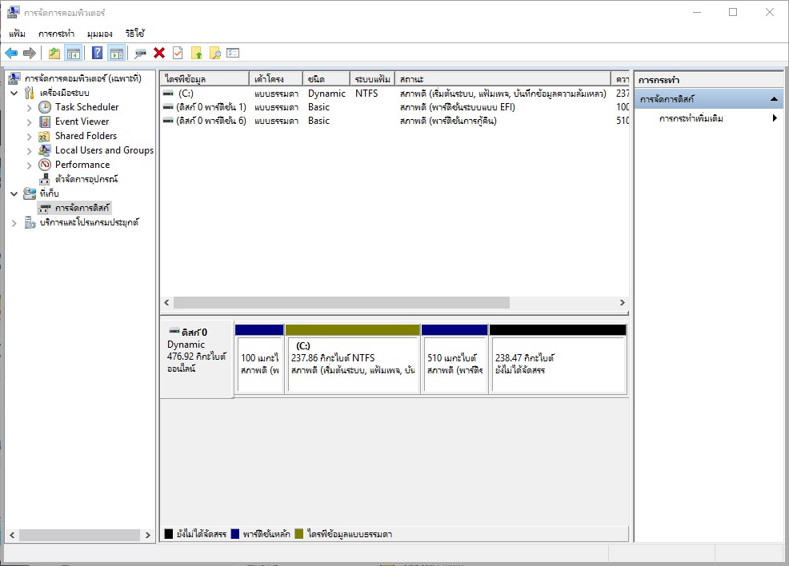Expand the บริการและโปรแกรมประยุกต์ node
Image resolution: width=789 pixels, height=566 pixels.
(x=14, y=223)
